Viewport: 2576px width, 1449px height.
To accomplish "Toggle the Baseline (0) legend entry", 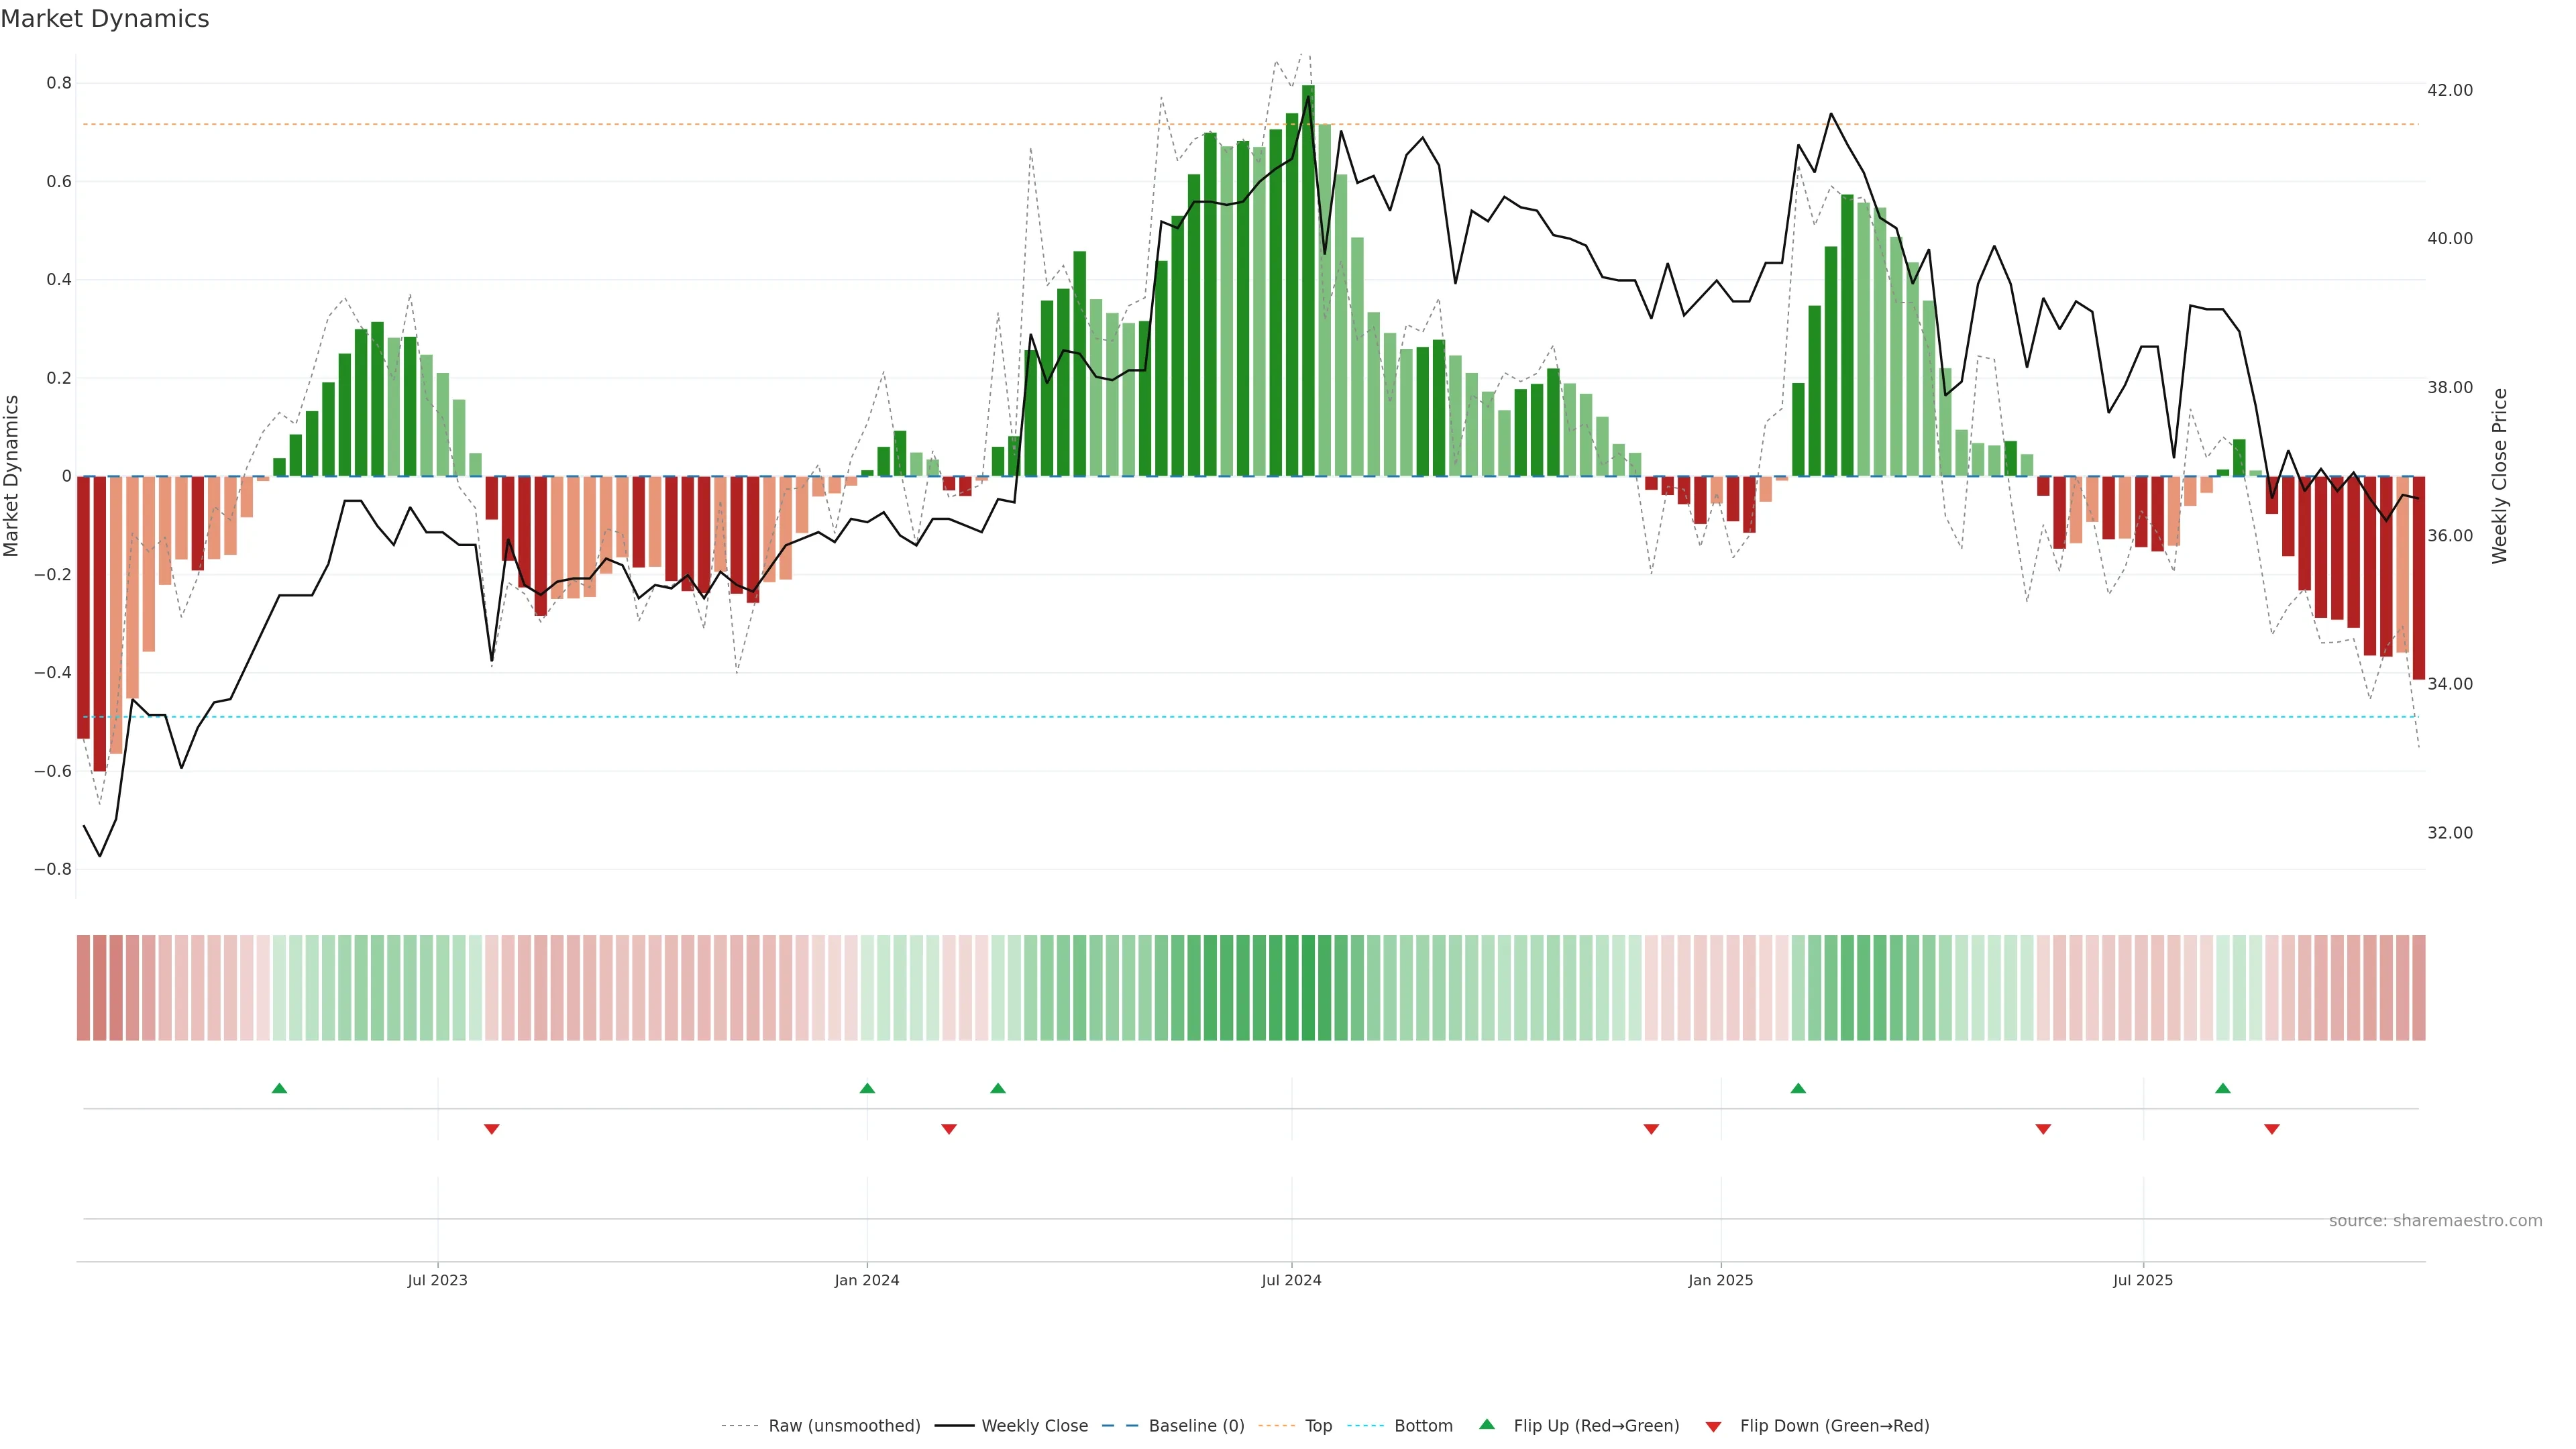I will [1196, 1426].
